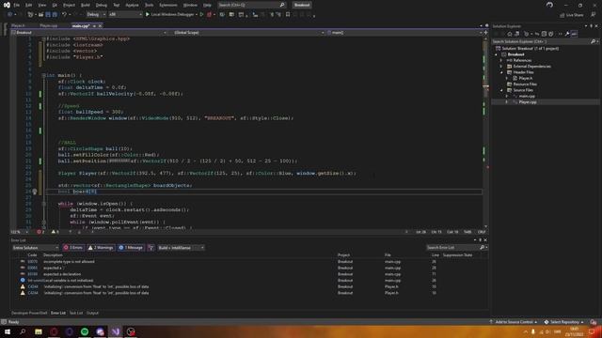Click the Open File toolbar icon

point(40,15)
